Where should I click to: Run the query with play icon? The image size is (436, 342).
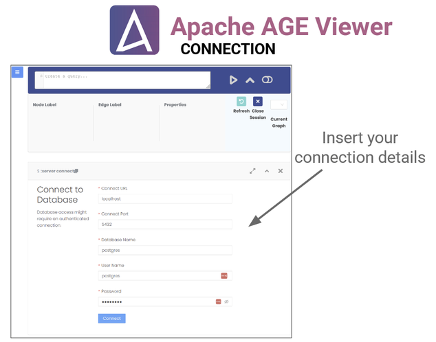tap(233, 80)
